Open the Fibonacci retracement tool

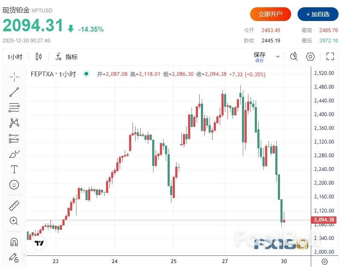pyautogui.click(x=14, y=108)
